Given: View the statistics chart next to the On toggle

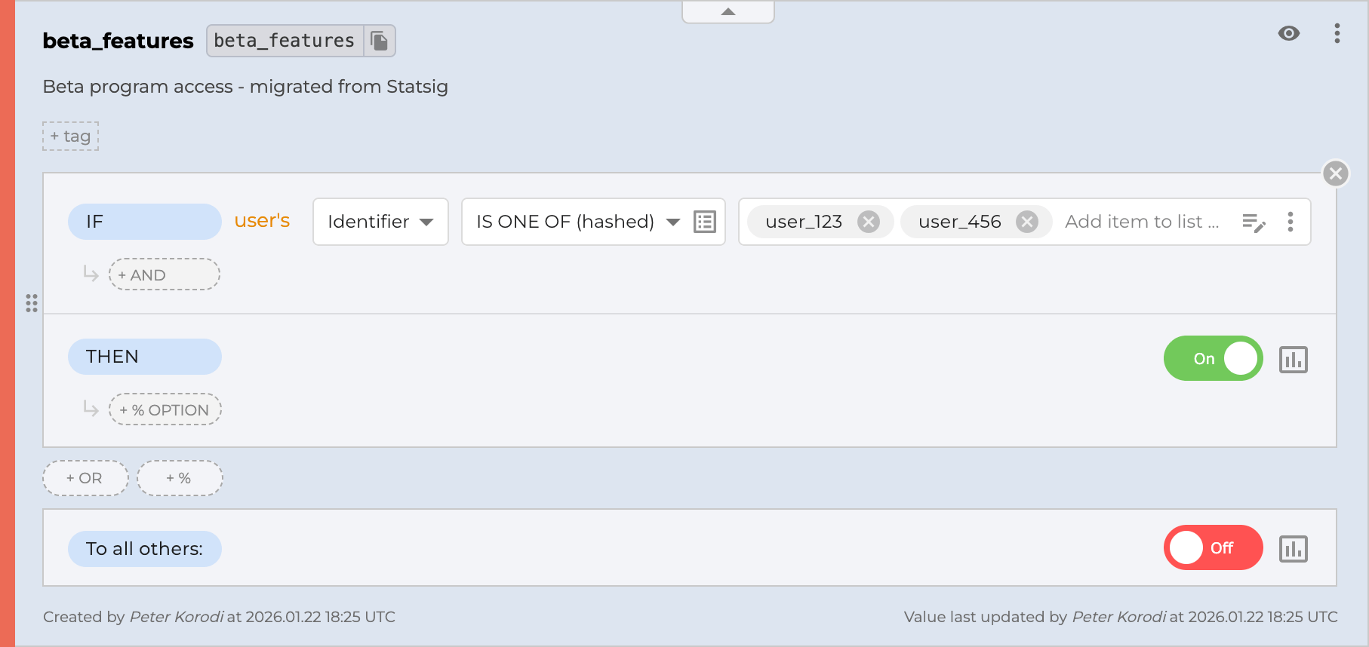Looking at the screenshot, I should (x=1294, y=360).
